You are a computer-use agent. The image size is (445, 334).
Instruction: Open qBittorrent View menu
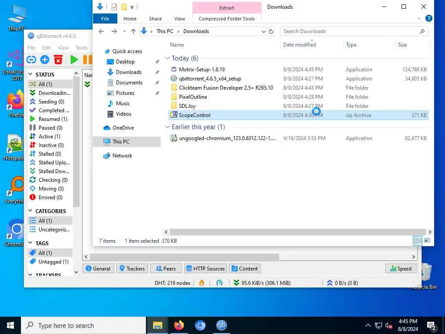point(63,48)
